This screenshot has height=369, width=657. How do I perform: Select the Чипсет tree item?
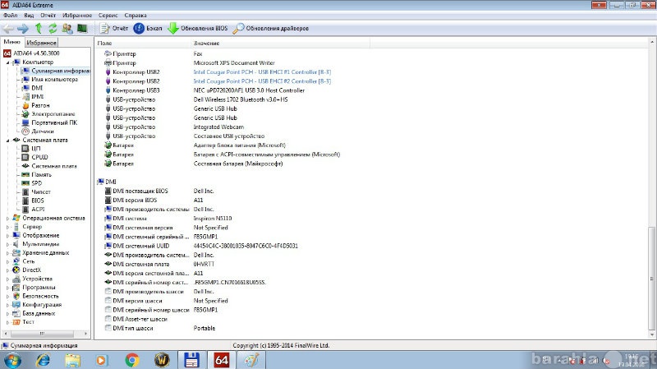(36, 192)
